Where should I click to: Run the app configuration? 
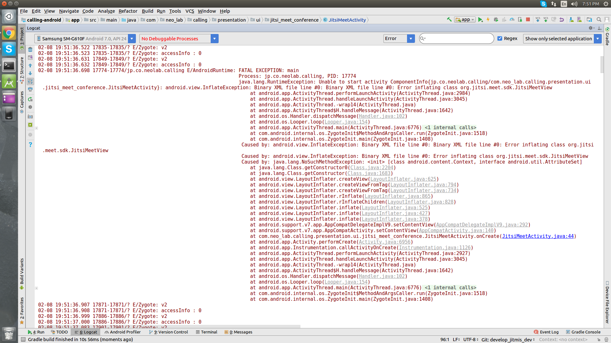(x=481, y=20)
